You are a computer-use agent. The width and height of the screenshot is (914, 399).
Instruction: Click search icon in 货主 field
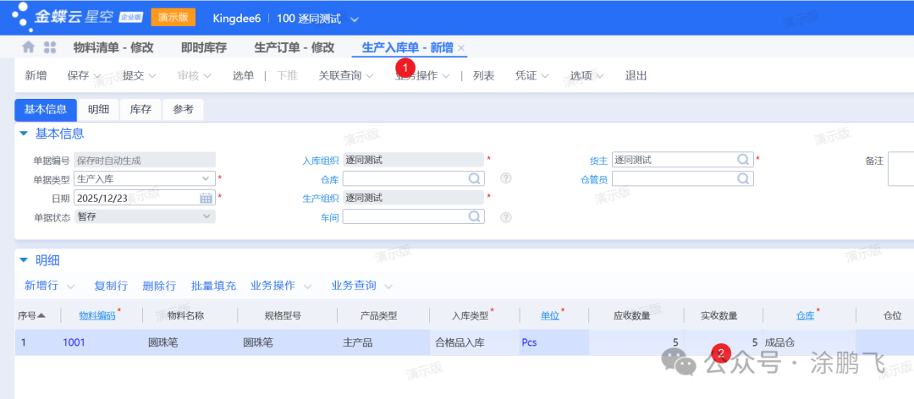tap(743, 160)
